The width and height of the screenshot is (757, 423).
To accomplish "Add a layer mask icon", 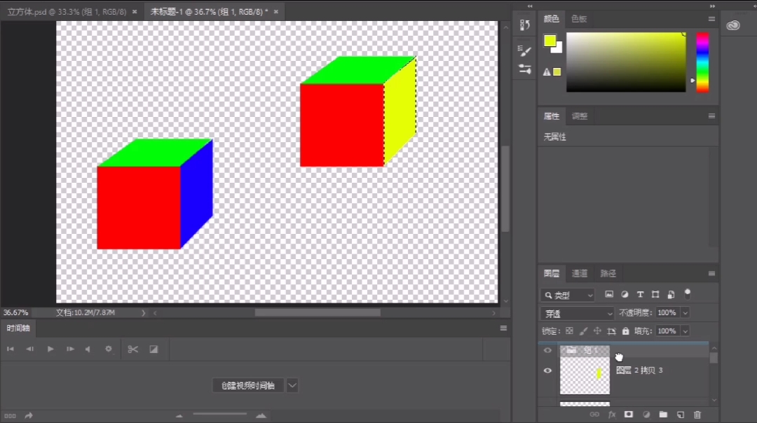I will [629, 415].
